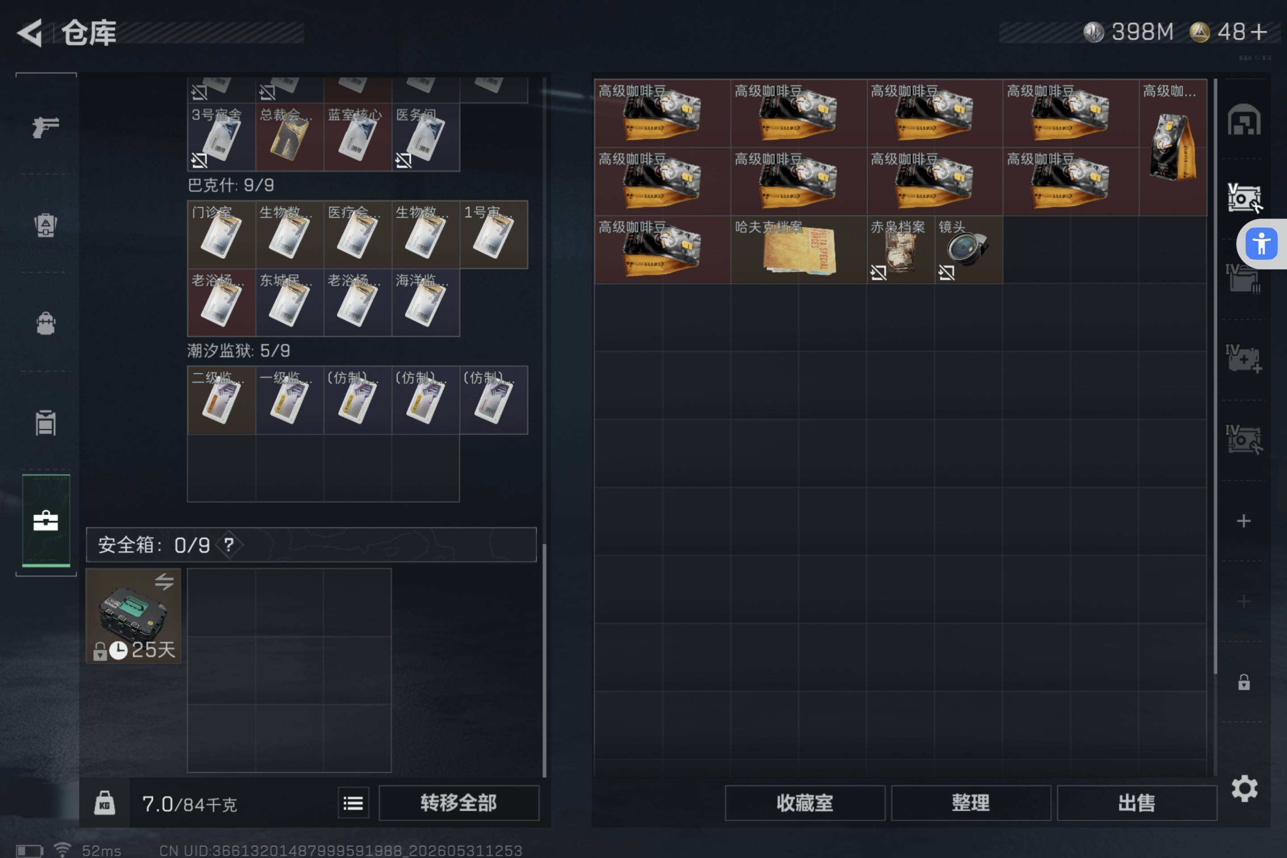Select the 东城民... key card
The image size is (1287, 858).
[290, 303]
